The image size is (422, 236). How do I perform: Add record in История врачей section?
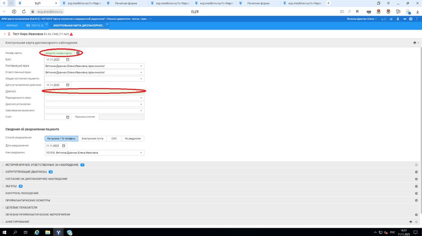(x=416, y=165)
